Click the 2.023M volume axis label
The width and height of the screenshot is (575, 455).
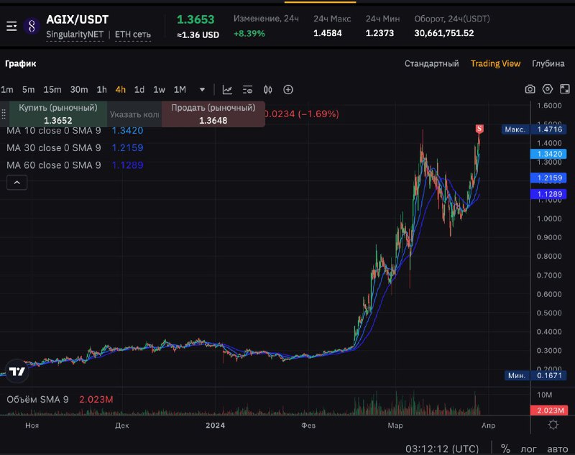pos(549,410)
